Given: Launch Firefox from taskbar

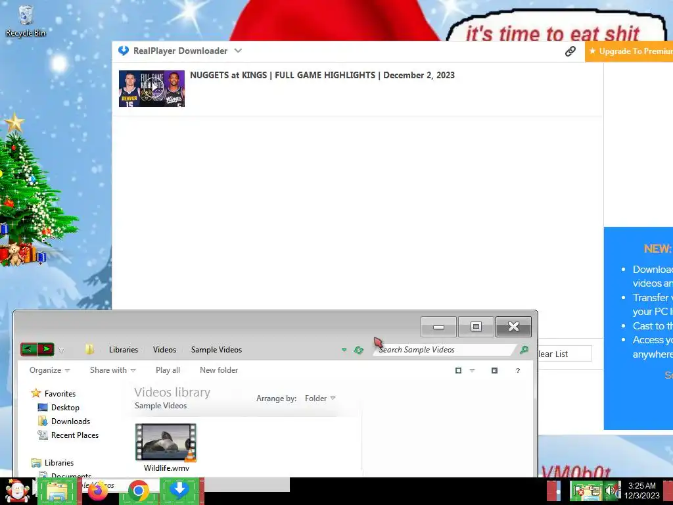Looking at the screenshot, I should [98, 491].
